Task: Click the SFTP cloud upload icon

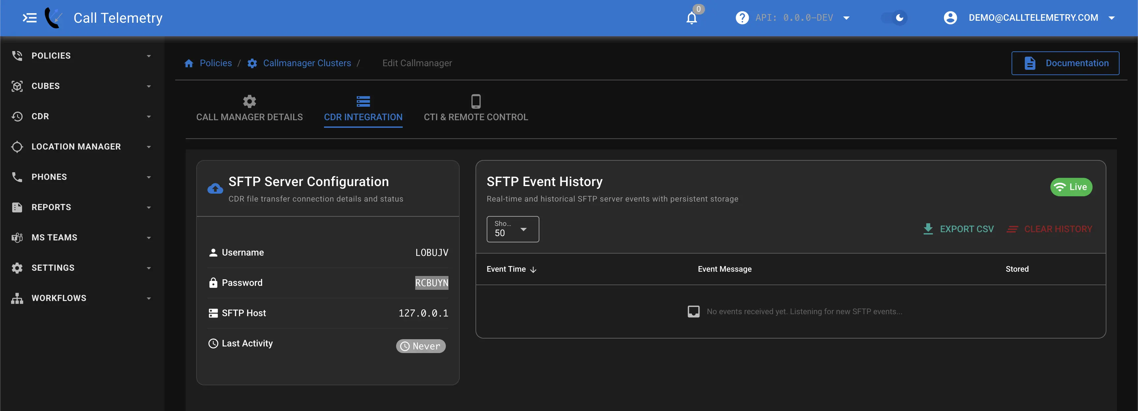Action: pos(215,189)
